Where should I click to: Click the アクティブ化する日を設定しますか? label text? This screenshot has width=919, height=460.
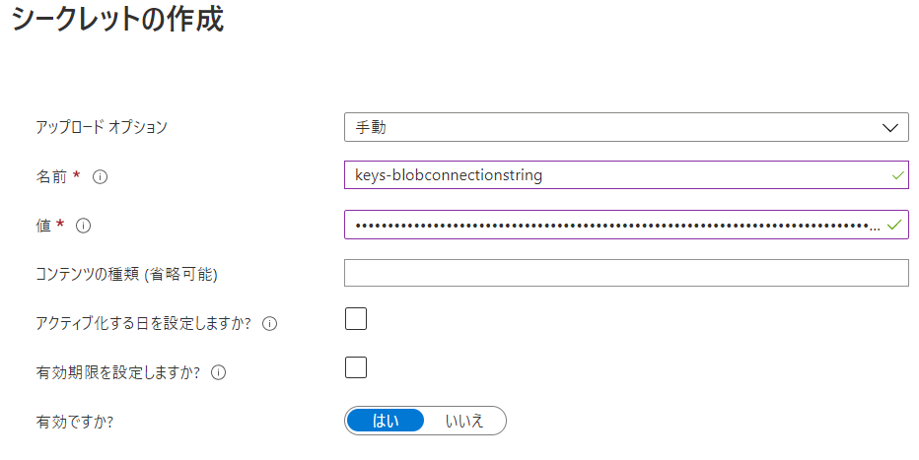coord(143,323)
